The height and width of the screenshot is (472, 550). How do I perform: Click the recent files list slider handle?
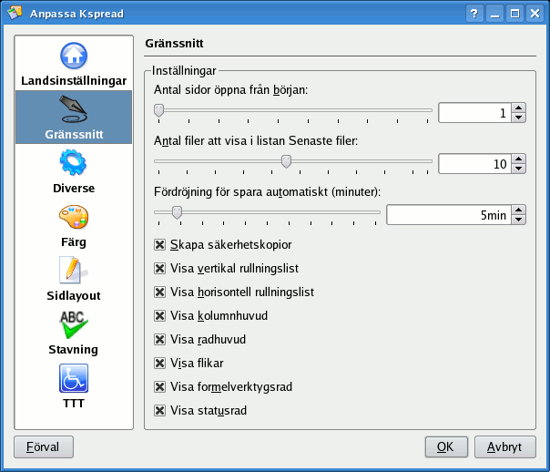click(286, 162)
